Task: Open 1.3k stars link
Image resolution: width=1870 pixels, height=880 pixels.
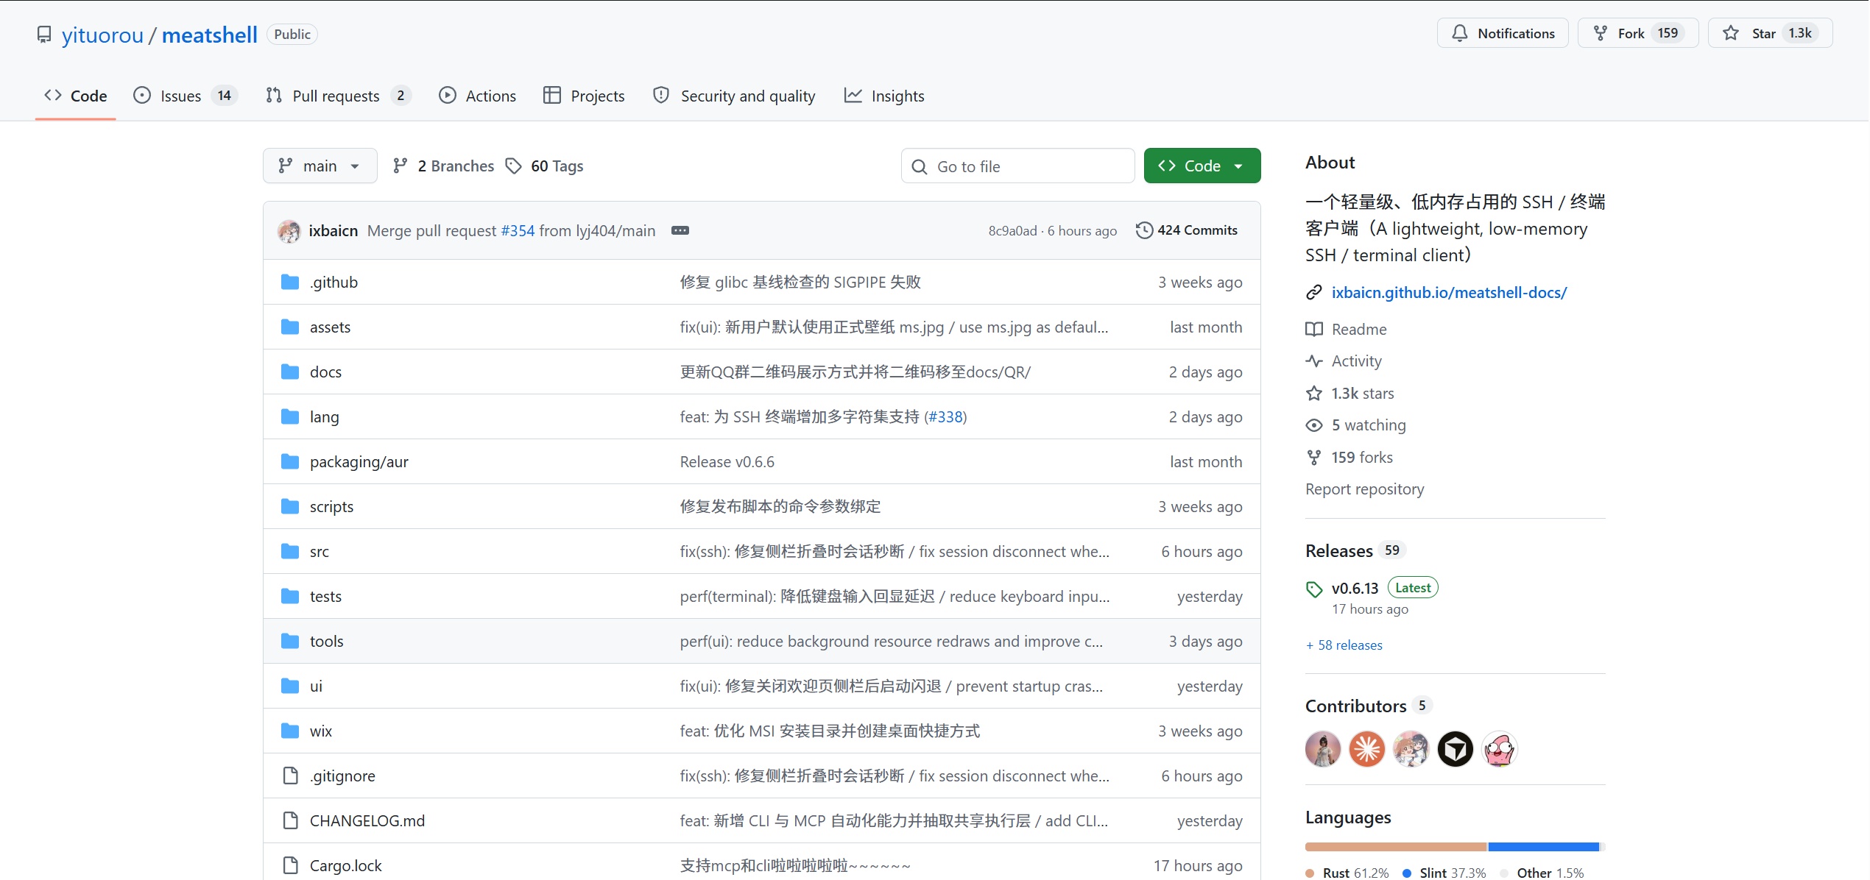Action: click(x=1363, y=394)
